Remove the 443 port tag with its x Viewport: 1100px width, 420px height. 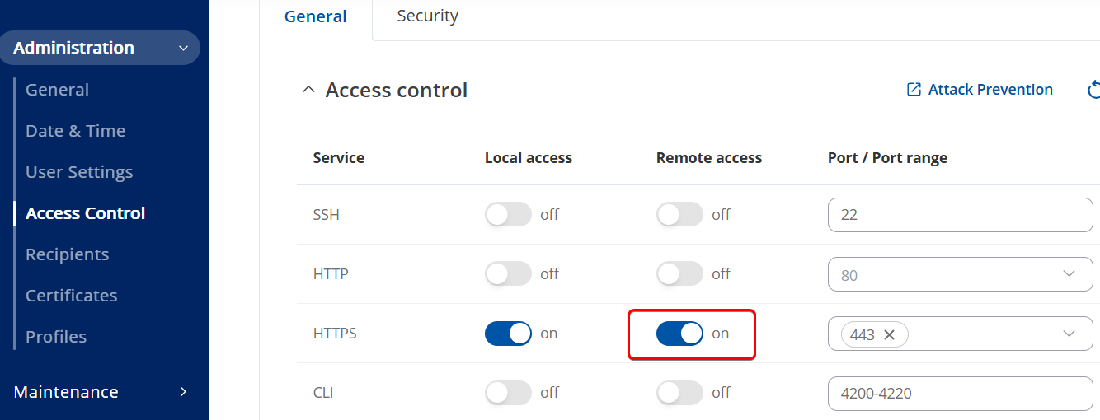pos(889,334)
